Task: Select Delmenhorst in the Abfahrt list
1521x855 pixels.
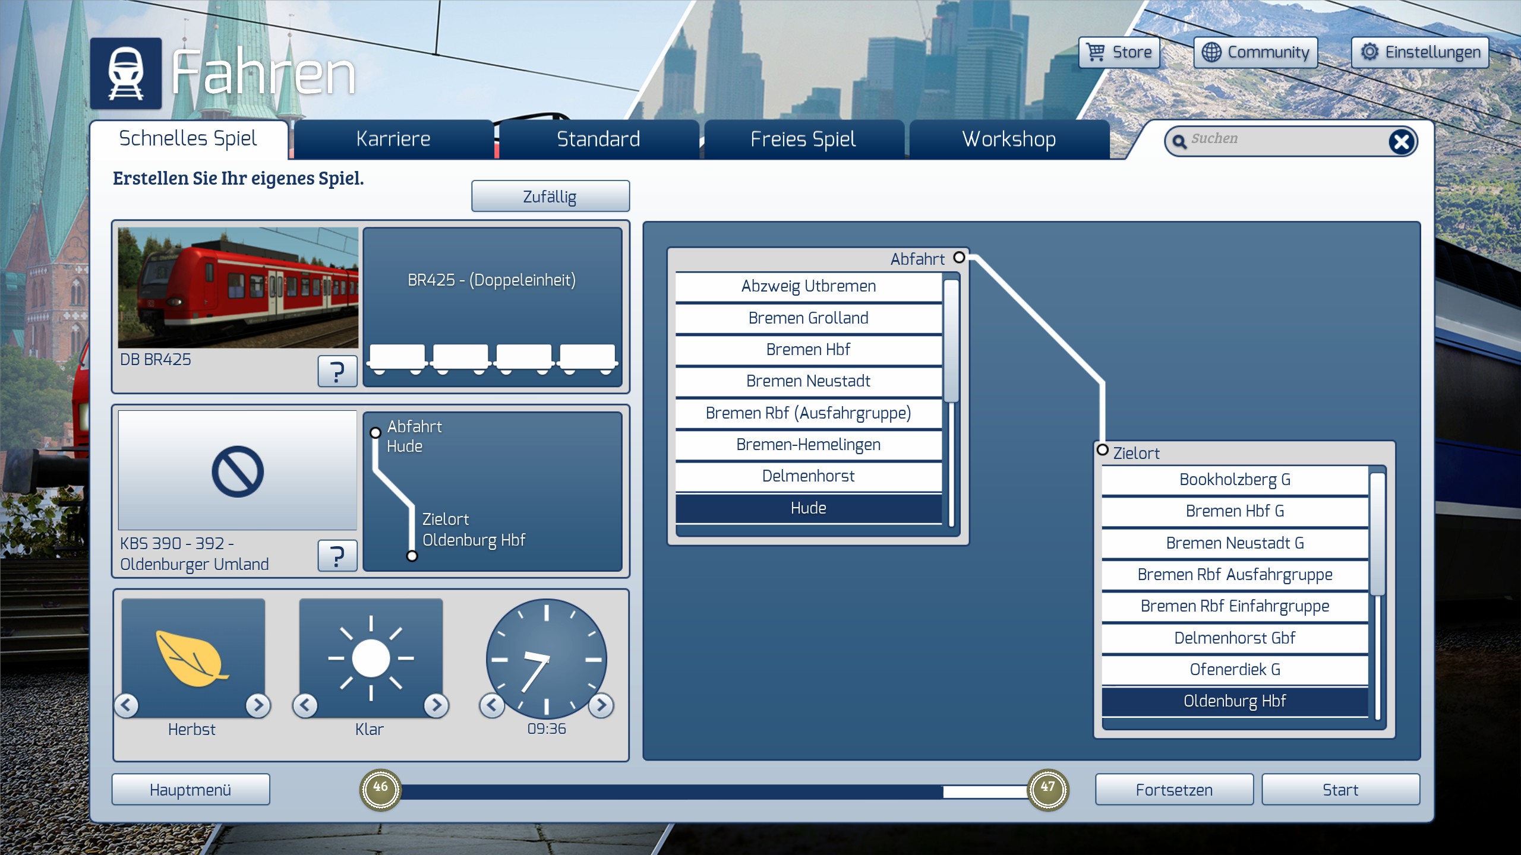Action: coord(808,476)
